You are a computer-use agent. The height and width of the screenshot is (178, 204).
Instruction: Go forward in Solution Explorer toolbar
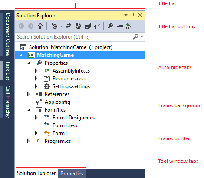[31, 26]
